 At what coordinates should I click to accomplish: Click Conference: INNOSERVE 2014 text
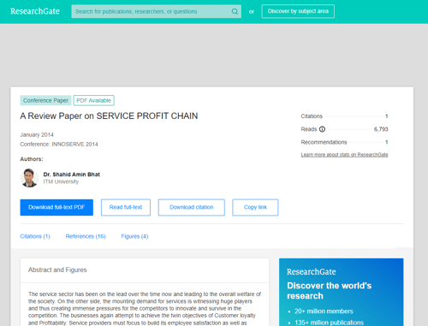coord(59,145)
